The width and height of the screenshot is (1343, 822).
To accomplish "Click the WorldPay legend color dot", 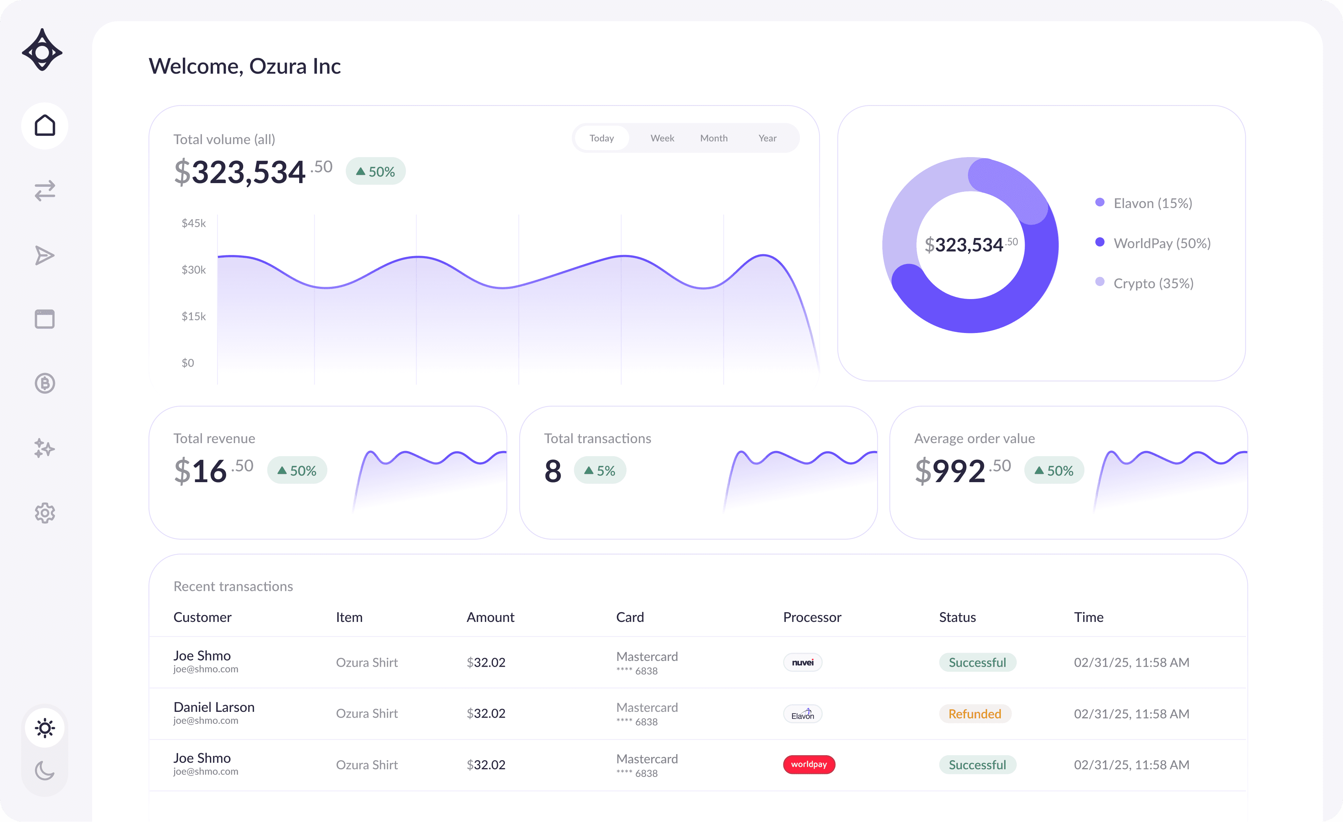I will pos(1099,242).
